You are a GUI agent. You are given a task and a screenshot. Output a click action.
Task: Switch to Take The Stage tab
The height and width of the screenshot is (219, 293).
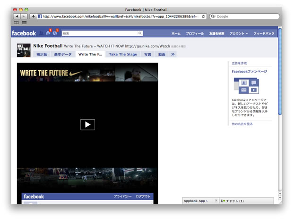pos(123,54)
